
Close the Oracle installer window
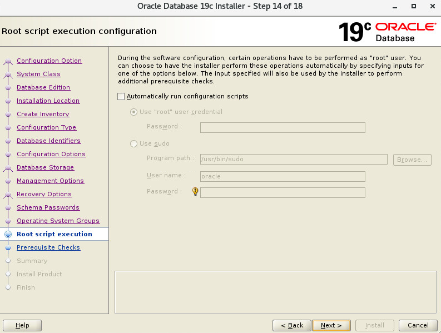pyautogui.click(x=433, y=6)
